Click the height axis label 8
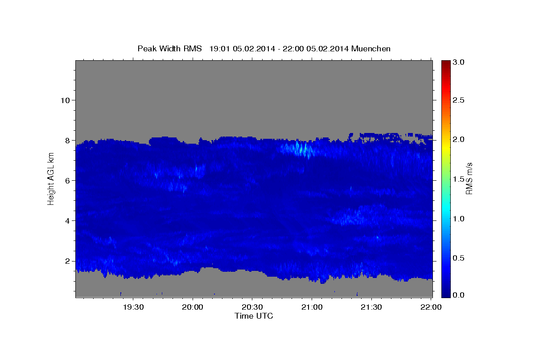 click(67, 141)
